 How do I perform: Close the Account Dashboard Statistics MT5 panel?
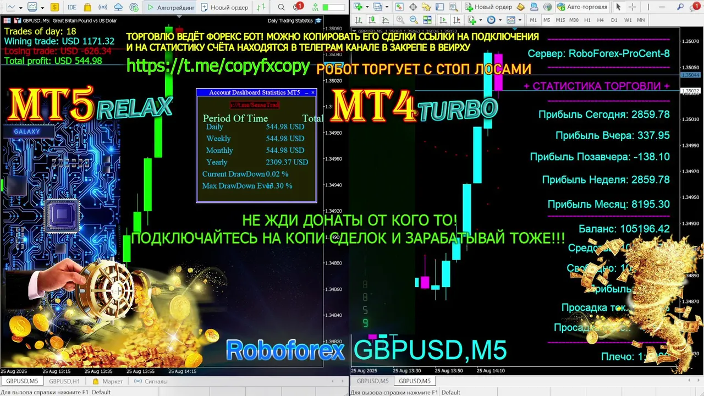pyautogui.click(x=313, y=92)
